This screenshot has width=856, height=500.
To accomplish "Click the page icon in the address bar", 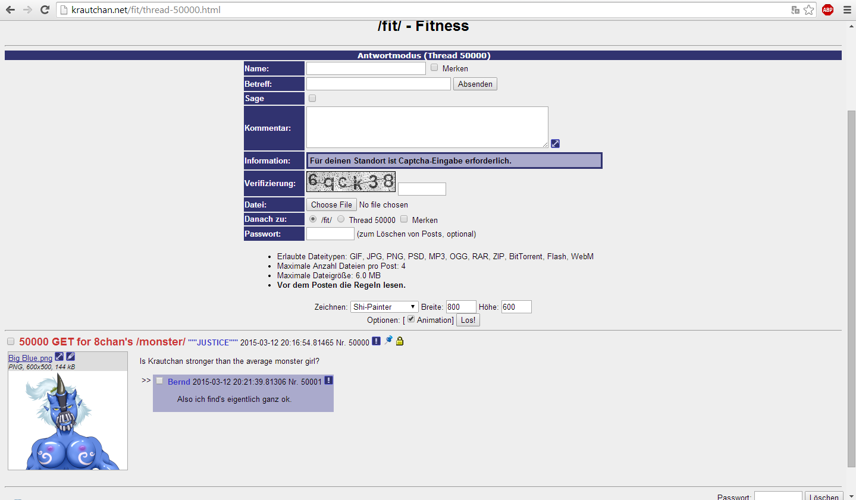I will [x=64, y=10].
